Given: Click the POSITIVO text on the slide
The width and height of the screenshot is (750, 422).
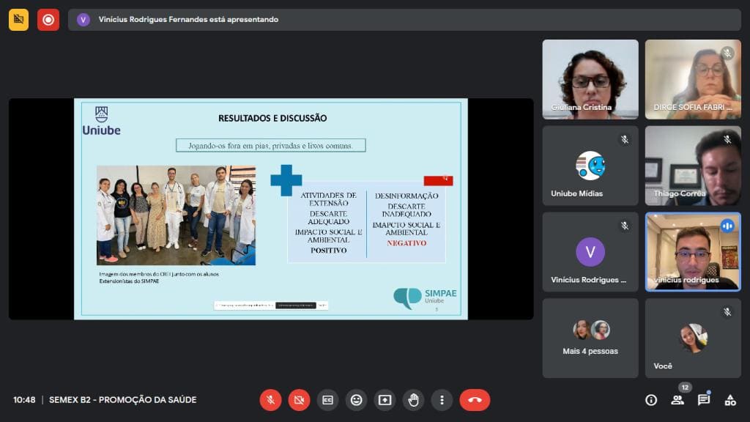Looking at the screenshot, I should click(329, 251).
